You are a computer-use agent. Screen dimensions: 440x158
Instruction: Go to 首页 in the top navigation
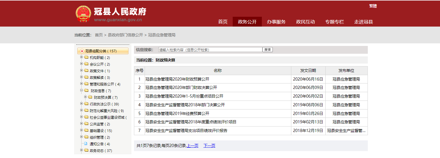[x=223, y=22]
